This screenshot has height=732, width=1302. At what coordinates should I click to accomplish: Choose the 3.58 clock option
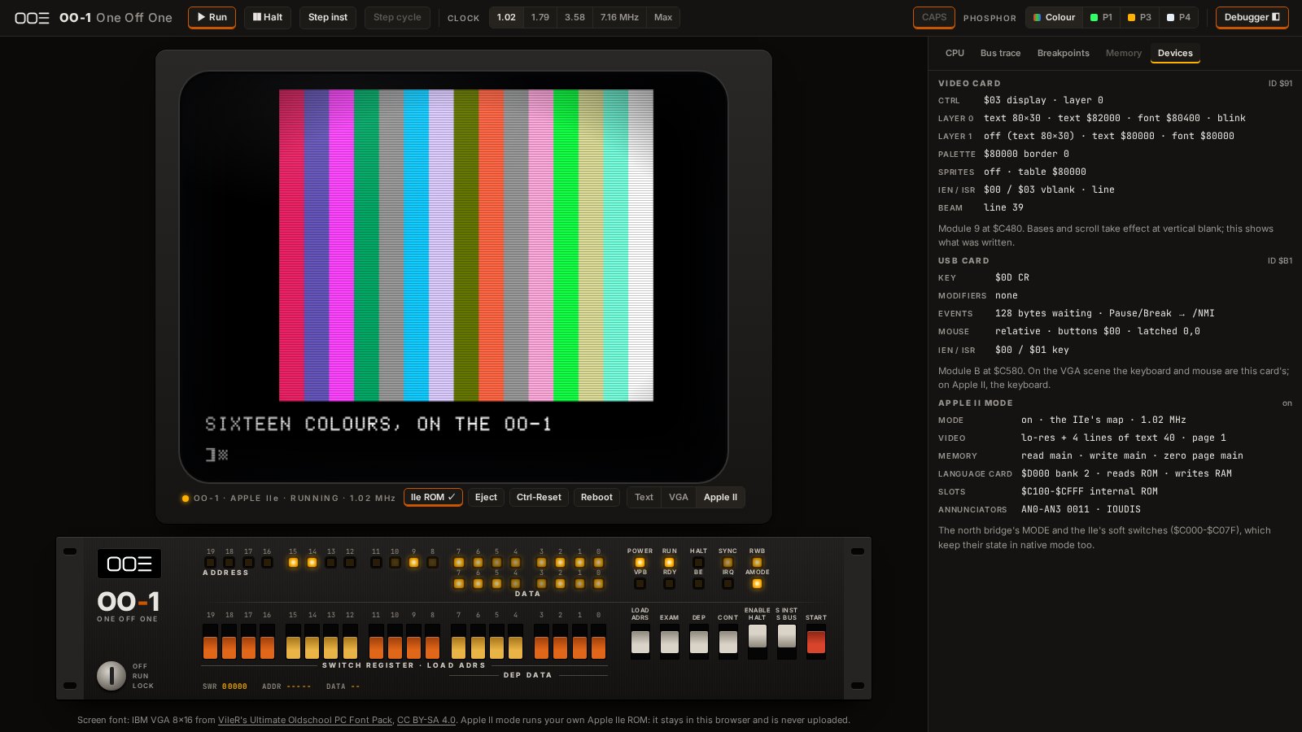click(x=575, y=17)
